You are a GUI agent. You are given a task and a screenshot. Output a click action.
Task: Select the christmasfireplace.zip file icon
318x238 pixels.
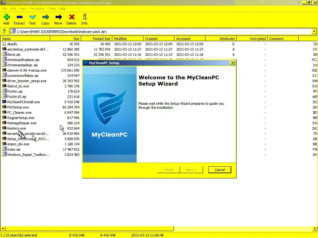pyautogui.click(x=4, y=60)
